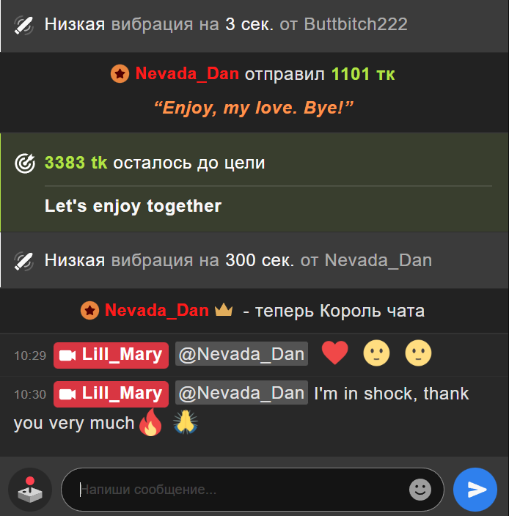
Task: Select Lill_Mary badge in 10:30 message
Action: pos(111,394)
